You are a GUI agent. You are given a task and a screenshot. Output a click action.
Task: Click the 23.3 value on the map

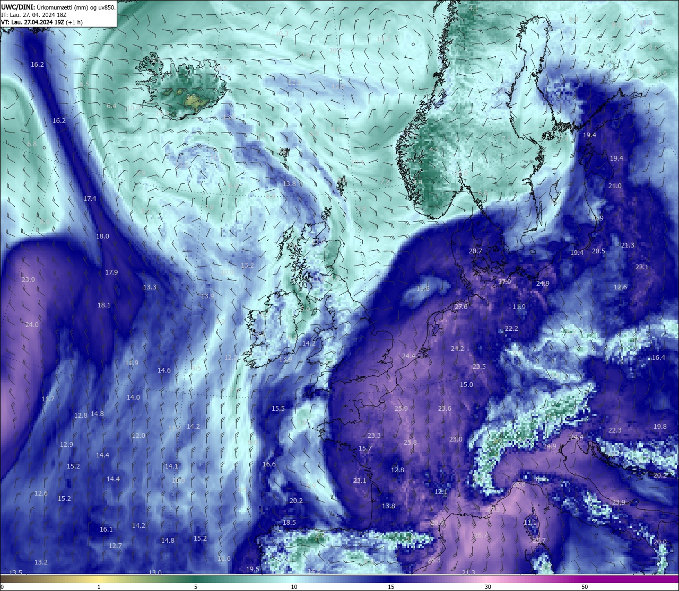(x=374, y=436)
